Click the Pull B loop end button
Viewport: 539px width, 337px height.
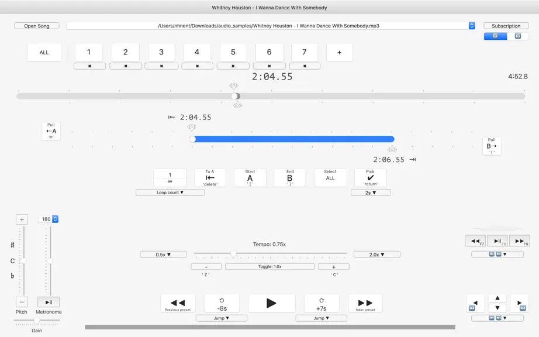492,146
